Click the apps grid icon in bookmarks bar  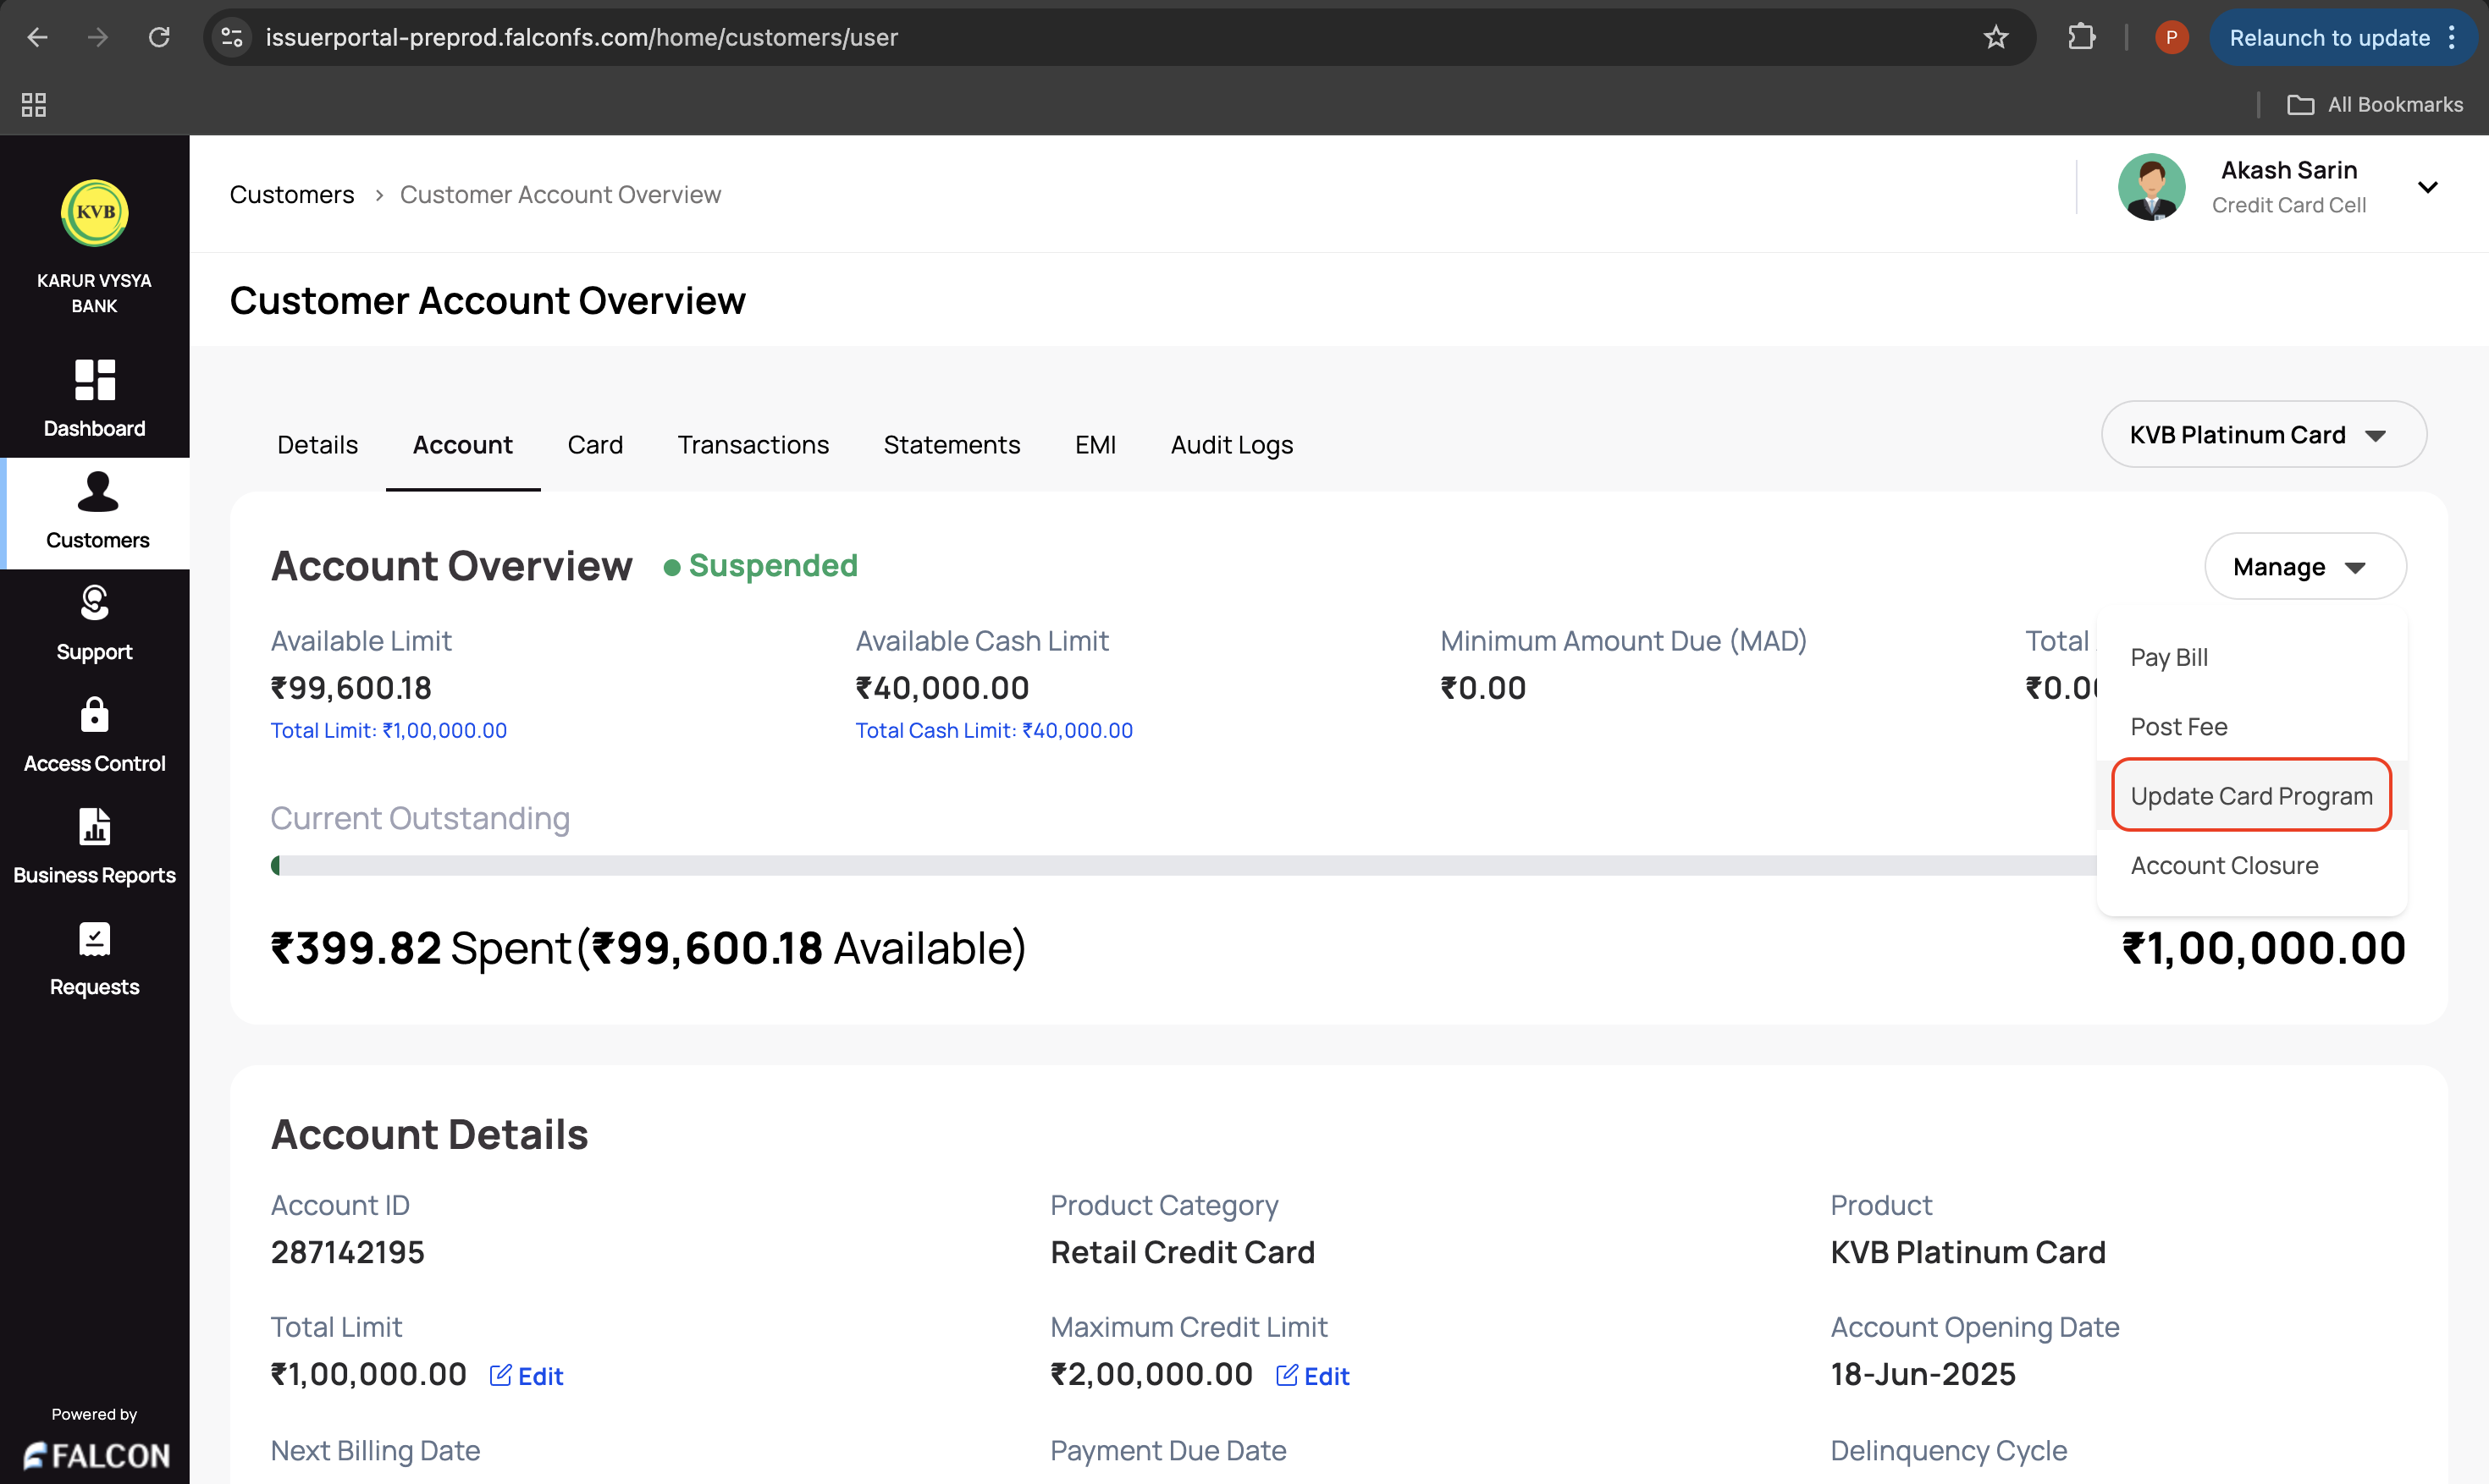[x=34, y=105]
